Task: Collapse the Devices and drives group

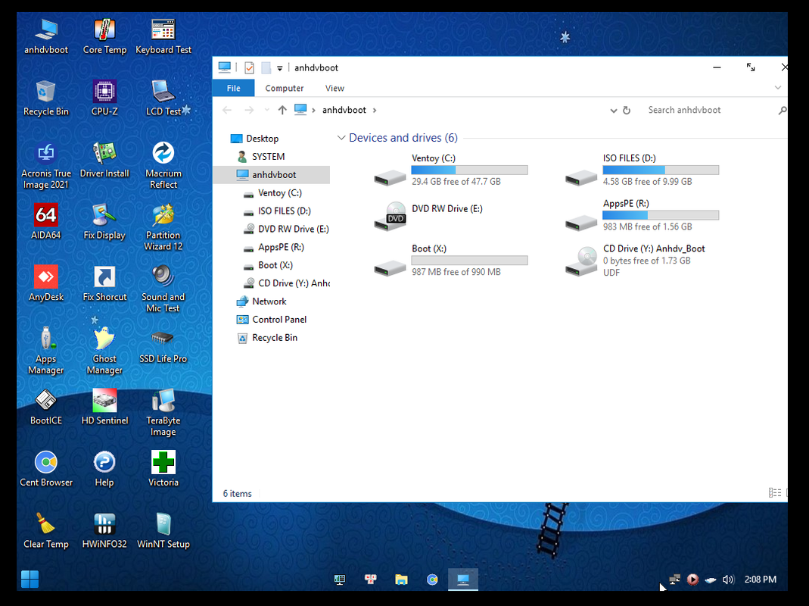Action: click(x=341, y=138)
